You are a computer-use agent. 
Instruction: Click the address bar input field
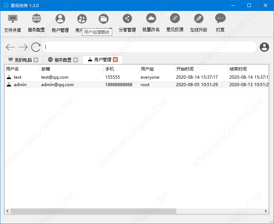(150, 47)
